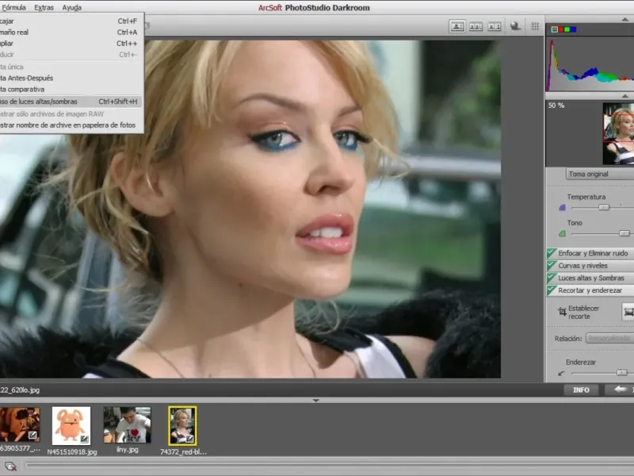Select the liny.jpg thumbnail
The image size is (634, 476).
(x=127, y=424)
